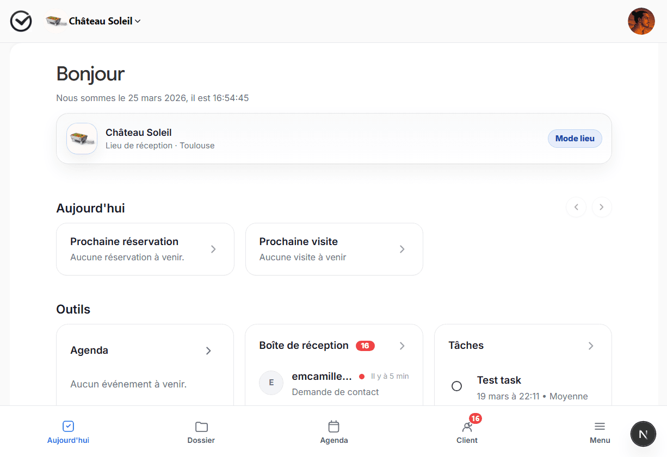
Task: Open the Dossier folder icon
Action: click(201, 427)
